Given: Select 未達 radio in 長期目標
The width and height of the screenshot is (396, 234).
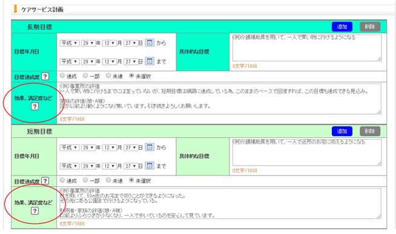Looking at the screenshot, I should pos(108,76).
